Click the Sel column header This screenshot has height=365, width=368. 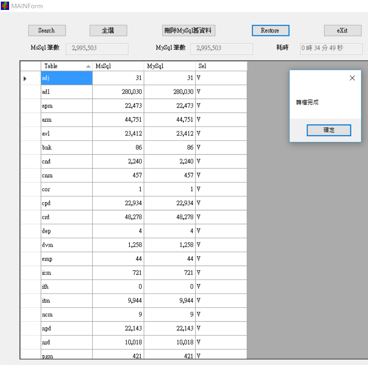221,66
